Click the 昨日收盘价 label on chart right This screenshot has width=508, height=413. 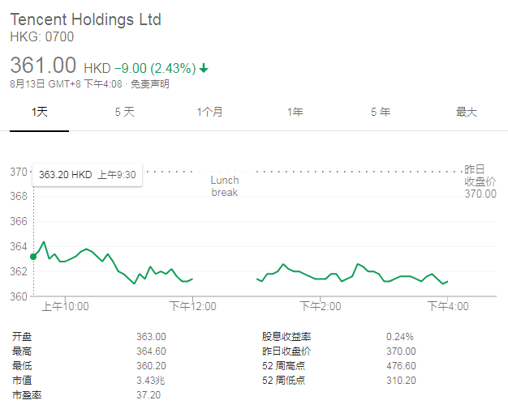pyautogui.click(x=480, y=181)
